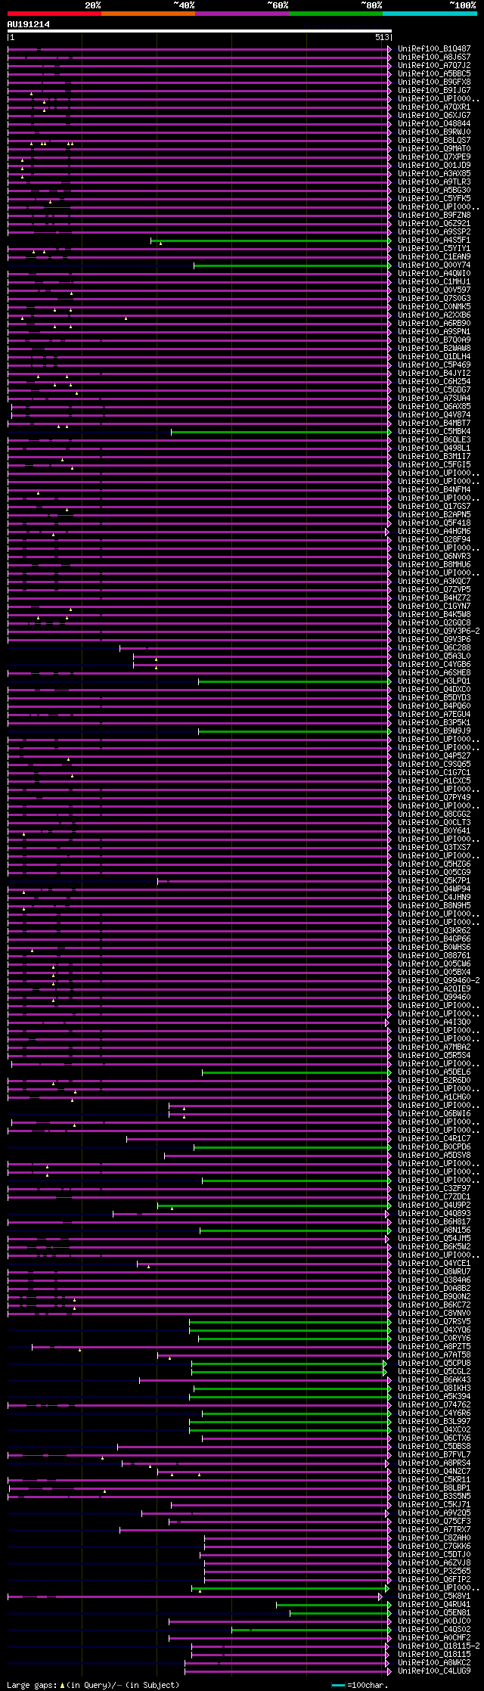The width and height of the screenshot is (484, 1691).
Task: Select the UniRef100_A8WKC2 label
Action: click(434, 1662)
